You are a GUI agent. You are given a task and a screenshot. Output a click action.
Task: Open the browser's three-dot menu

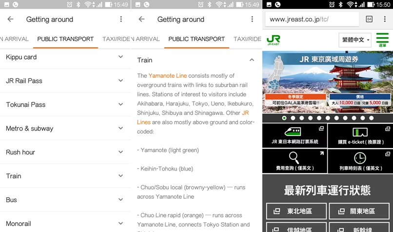tap(385, 19)
